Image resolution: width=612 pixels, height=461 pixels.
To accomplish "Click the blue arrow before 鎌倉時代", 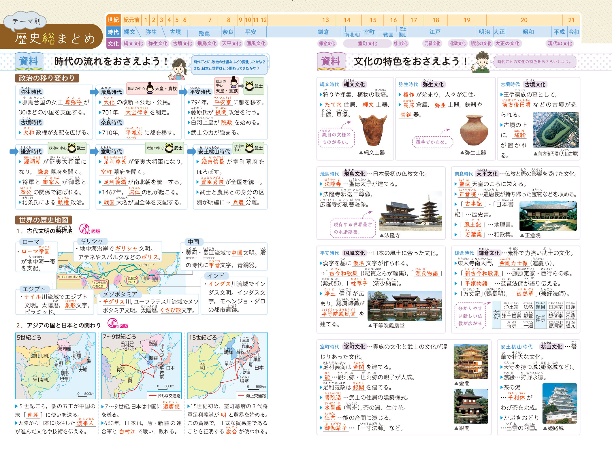I will (x=14, y=152).
